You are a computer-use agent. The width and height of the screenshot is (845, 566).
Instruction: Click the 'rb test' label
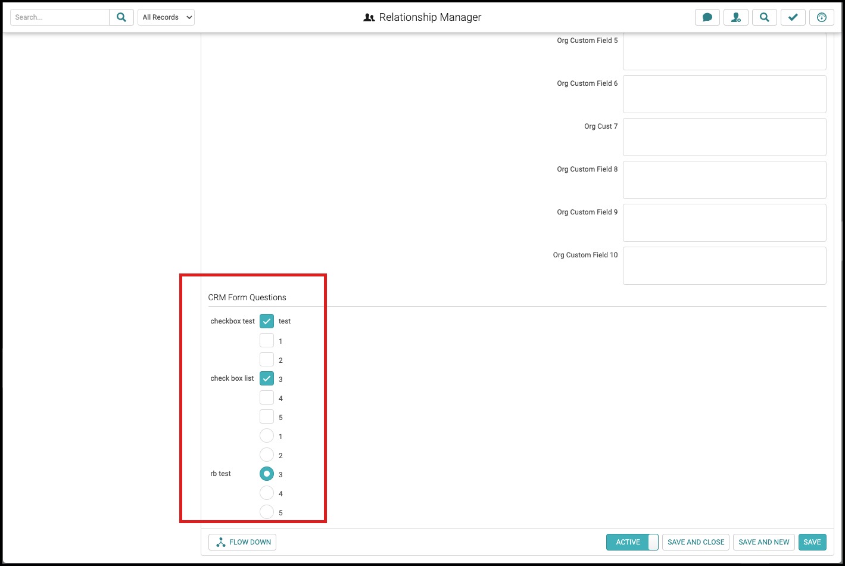(x=220, y=474)
